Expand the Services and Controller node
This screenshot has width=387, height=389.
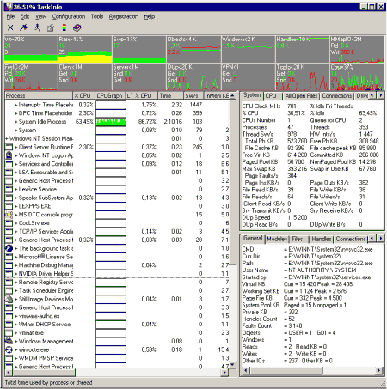tap(16, 164)
